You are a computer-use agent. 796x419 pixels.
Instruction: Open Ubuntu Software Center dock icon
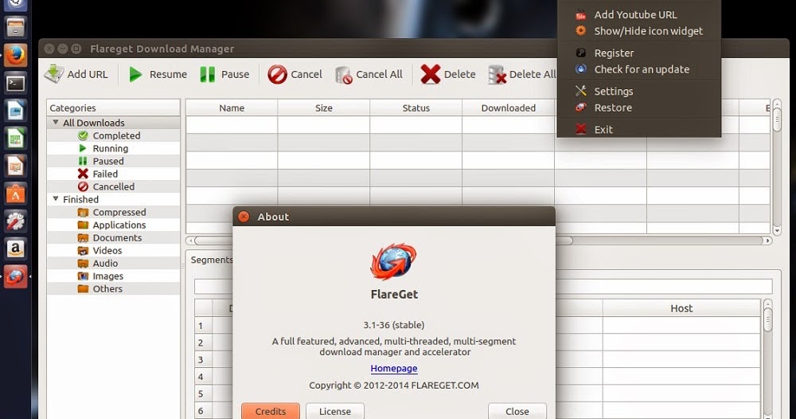click(15, 194)
